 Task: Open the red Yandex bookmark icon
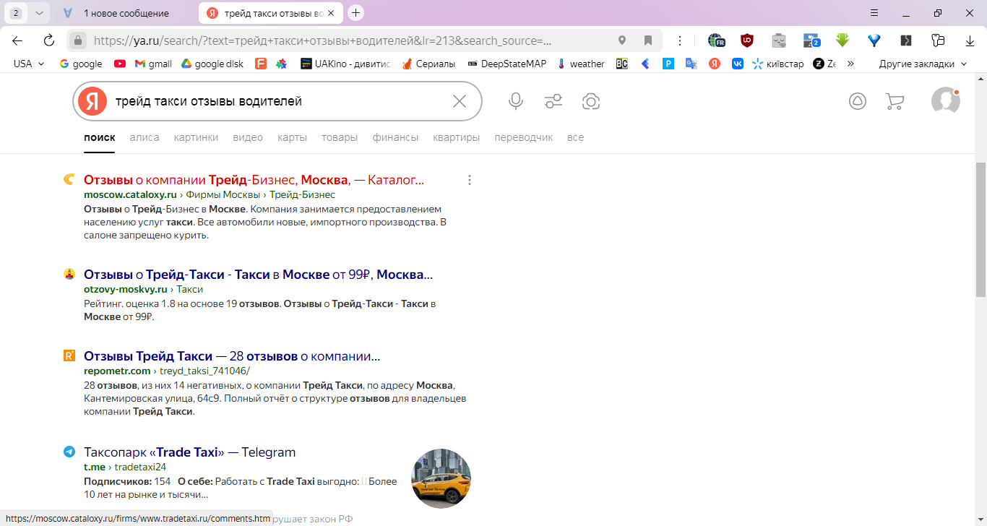(715, 64)
